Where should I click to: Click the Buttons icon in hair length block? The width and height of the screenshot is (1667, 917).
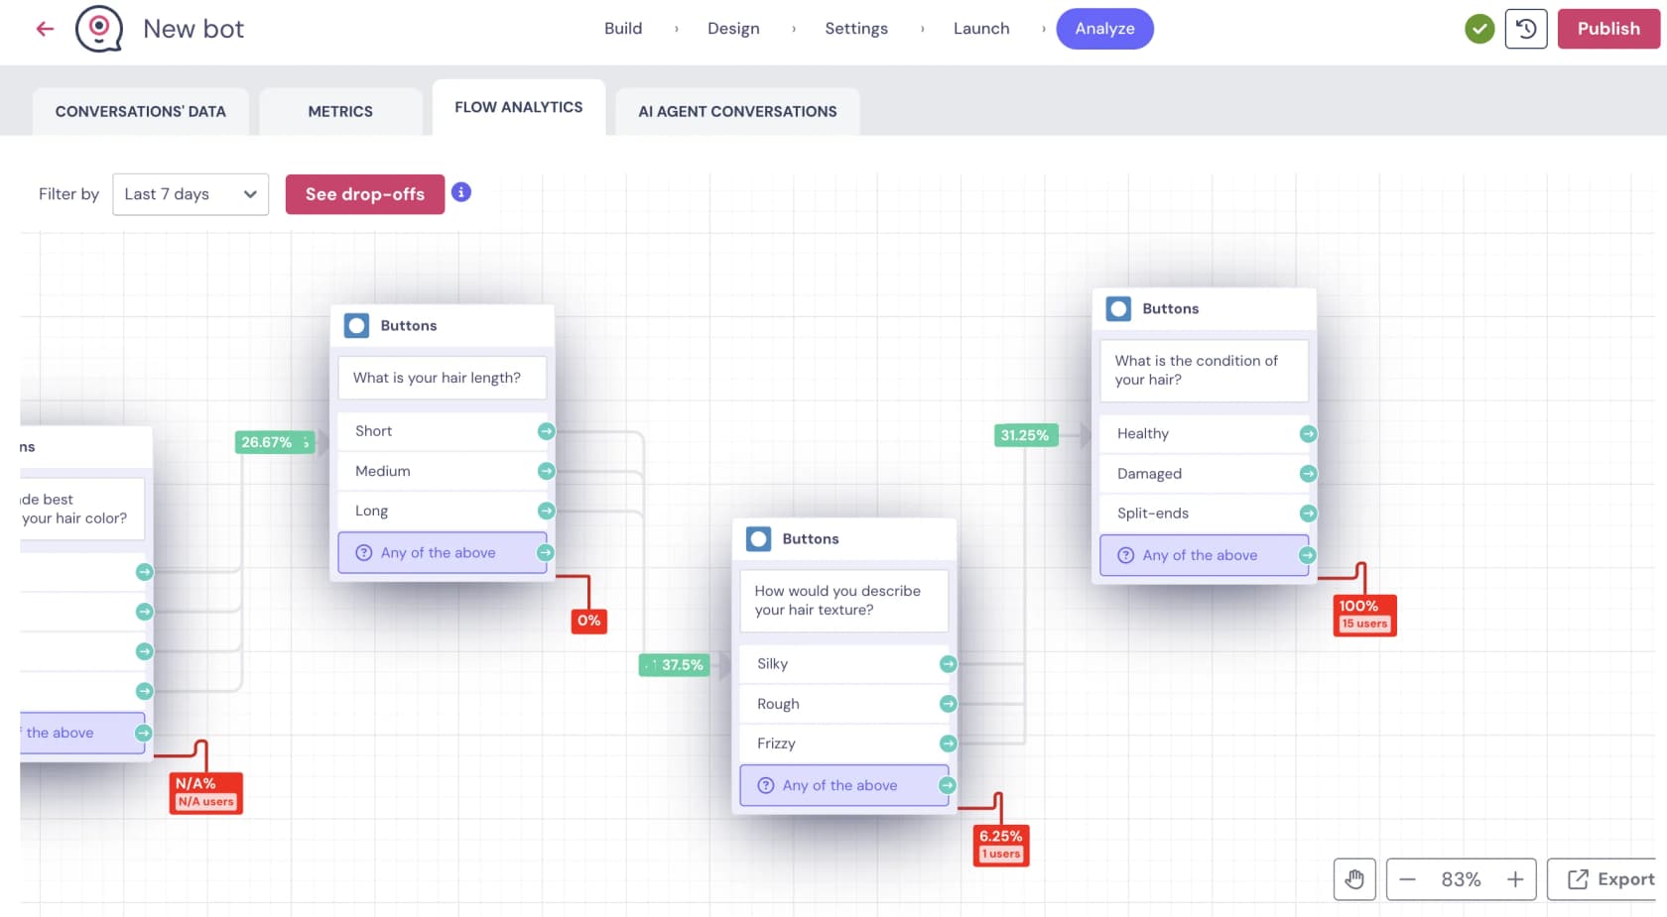point(357,325)
